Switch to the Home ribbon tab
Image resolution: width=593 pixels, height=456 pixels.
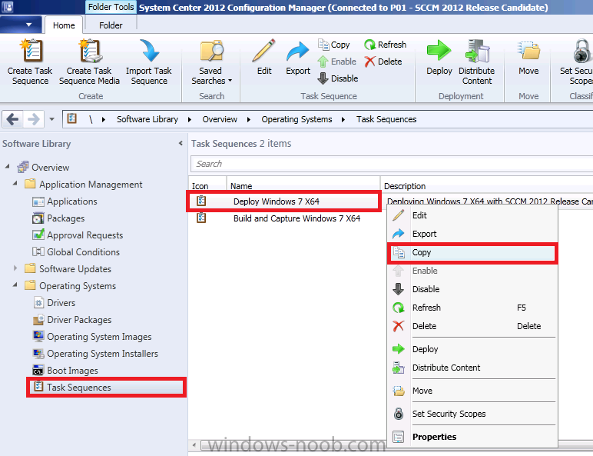(64, 25)
